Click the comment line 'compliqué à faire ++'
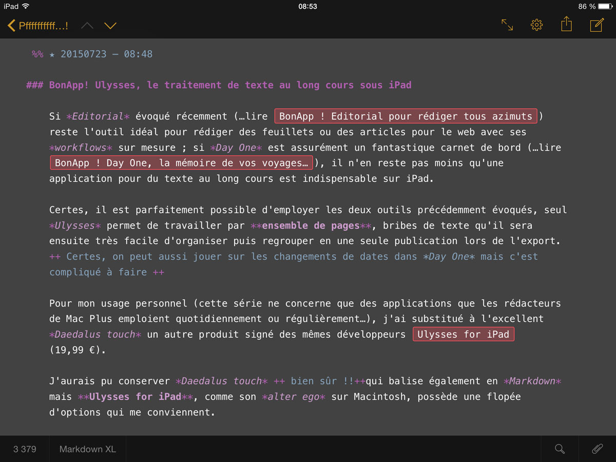This screenshot has width=616, height=462. (107, 272)
